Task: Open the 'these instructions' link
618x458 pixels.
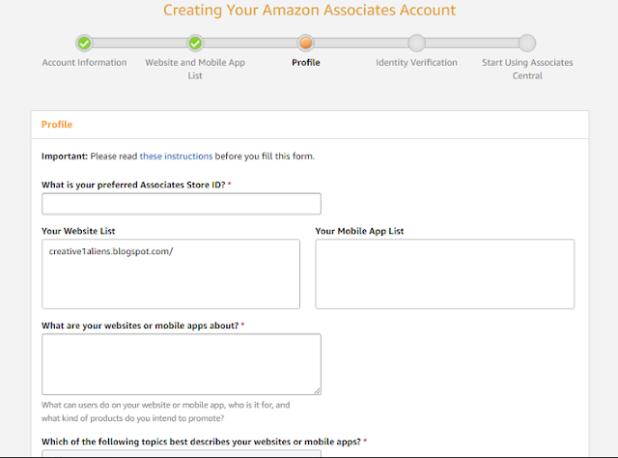Action: coord(176,157)
